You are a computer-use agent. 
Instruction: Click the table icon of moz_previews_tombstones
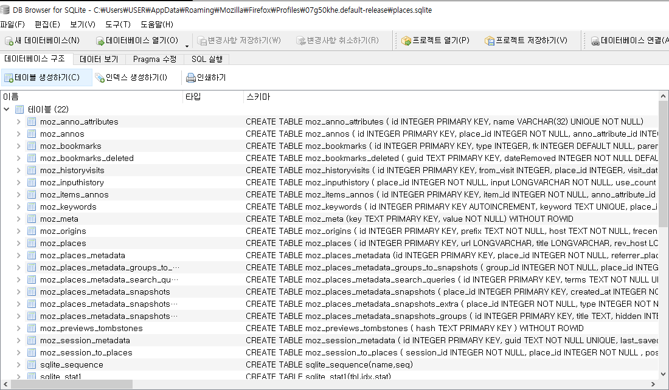[x=32, y=328]
